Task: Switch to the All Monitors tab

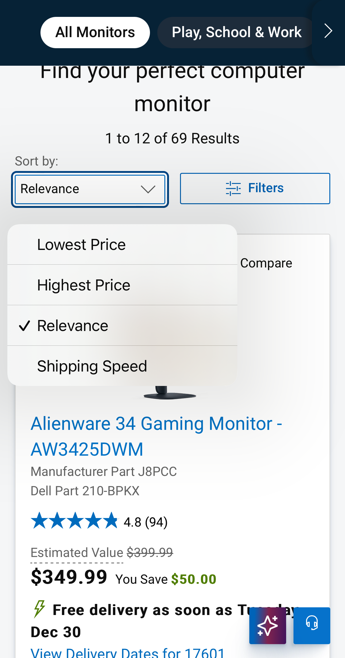Action: pos(94,32)
